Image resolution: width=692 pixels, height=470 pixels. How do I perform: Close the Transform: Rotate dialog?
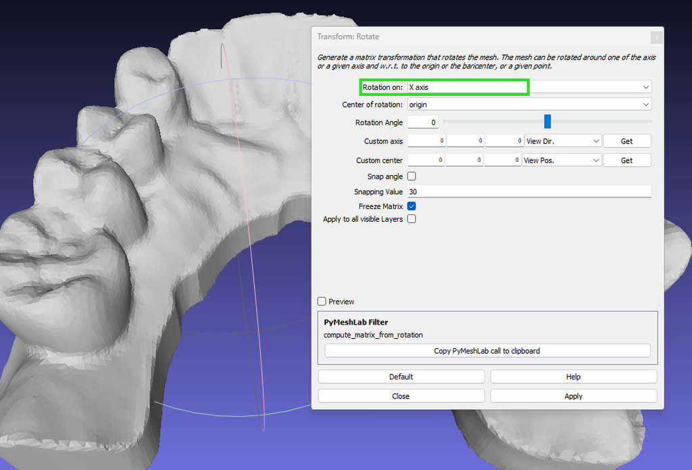click(401, 396)
